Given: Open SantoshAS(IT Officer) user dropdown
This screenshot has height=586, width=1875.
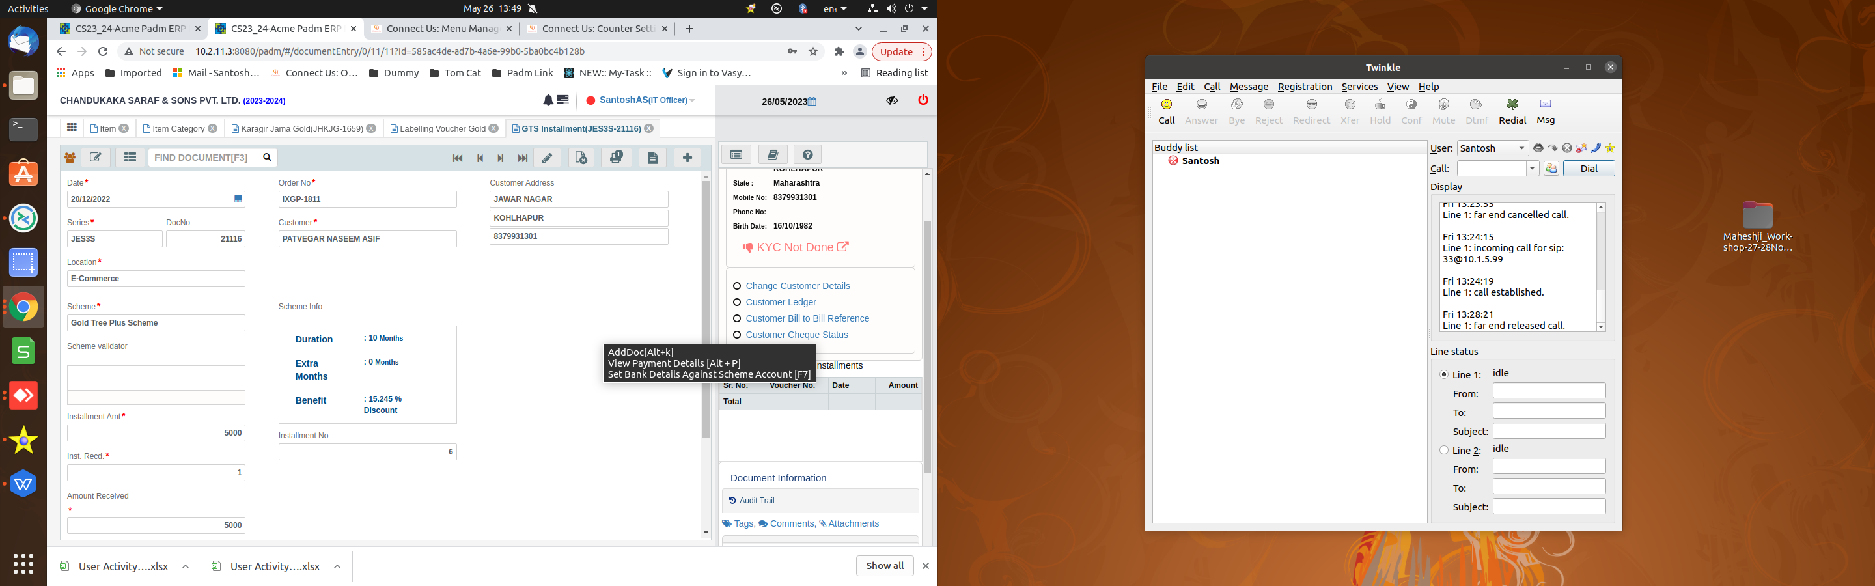Looking at the screenshot, I should 646,100.
